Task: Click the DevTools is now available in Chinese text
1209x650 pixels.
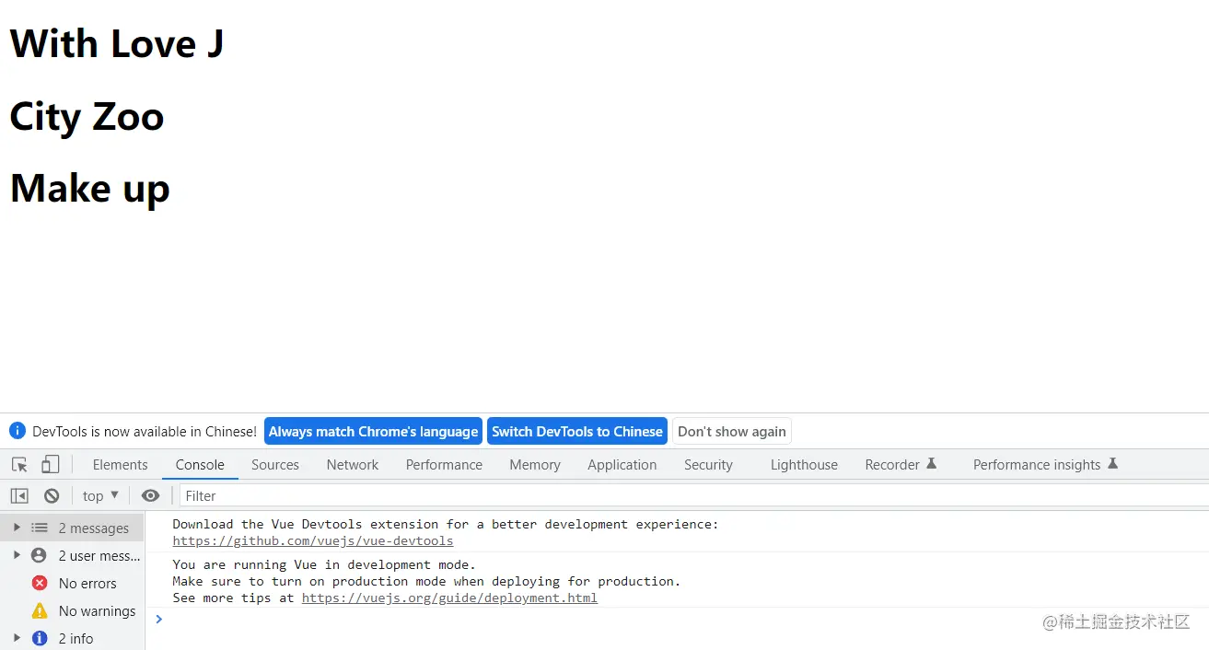Action: 145,431
